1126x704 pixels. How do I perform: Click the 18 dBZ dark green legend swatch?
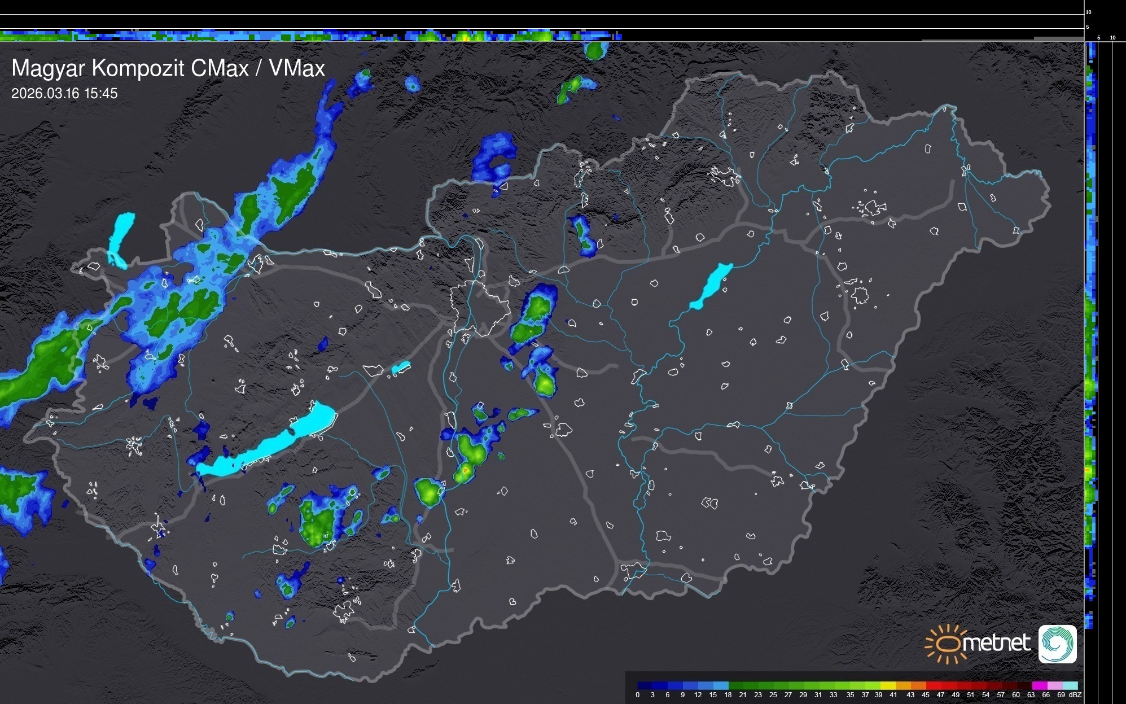coord(736,685)
